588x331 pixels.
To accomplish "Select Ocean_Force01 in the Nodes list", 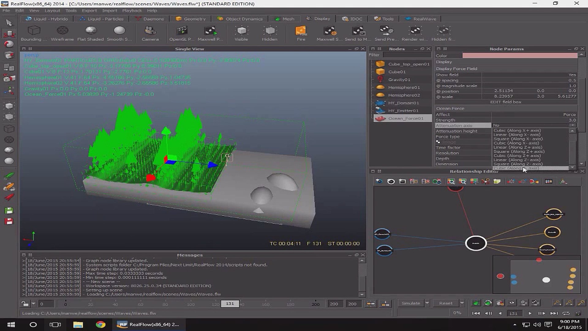I will (x=406, y=118).
